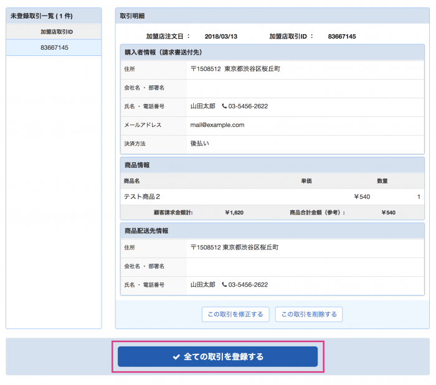Select transaction 83667145 in the unregistered list

pos(54,48)
